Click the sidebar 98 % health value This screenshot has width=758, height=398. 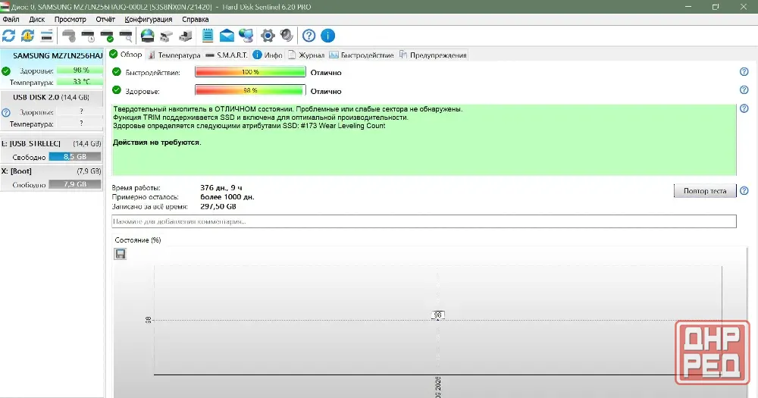(80, 70)
